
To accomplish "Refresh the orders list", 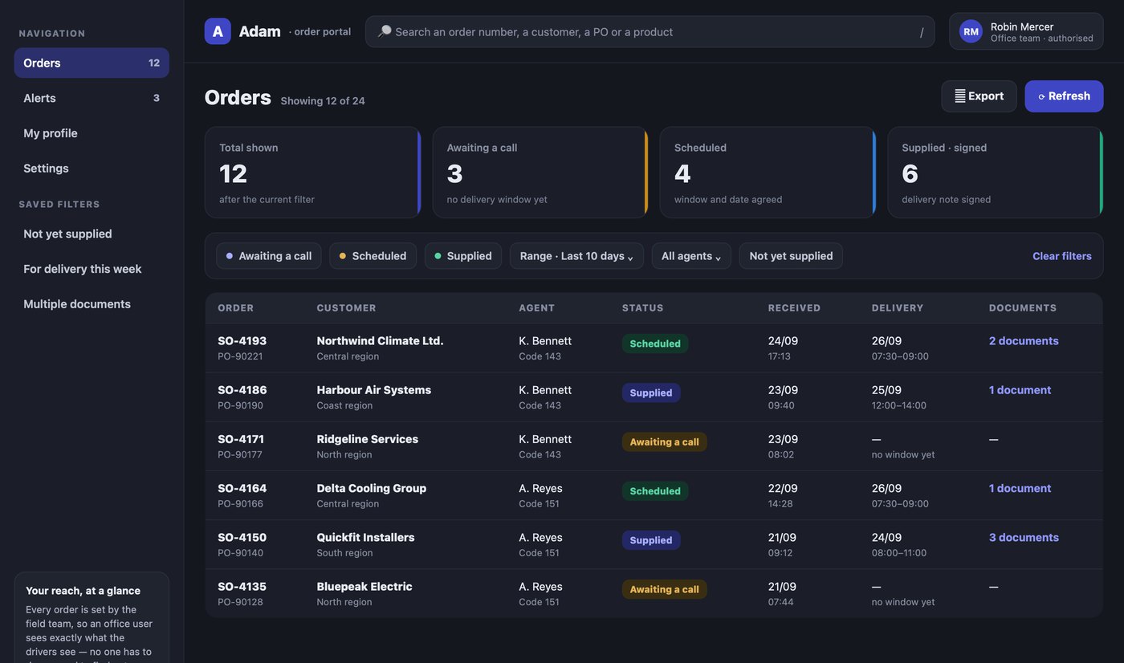I will [1064, 96].
